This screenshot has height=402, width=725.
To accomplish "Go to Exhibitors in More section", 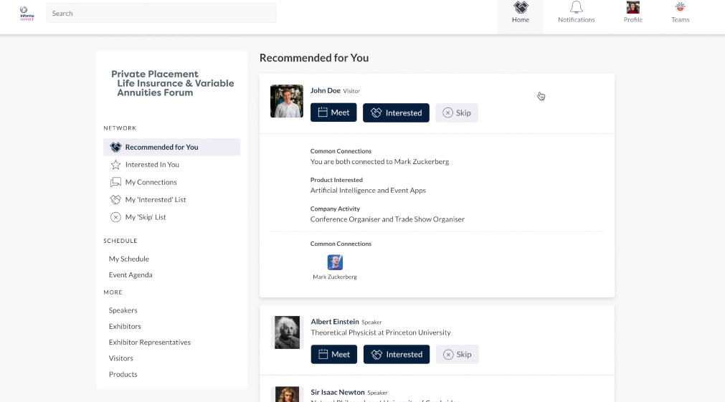I will click(125, 327).
